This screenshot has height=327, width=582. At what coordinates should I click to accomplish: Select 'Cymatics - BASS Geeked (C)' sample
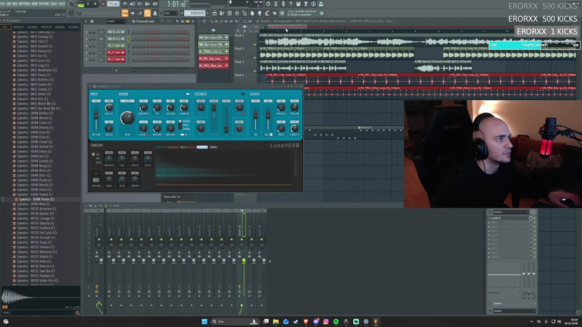click(x=35, y=46)
